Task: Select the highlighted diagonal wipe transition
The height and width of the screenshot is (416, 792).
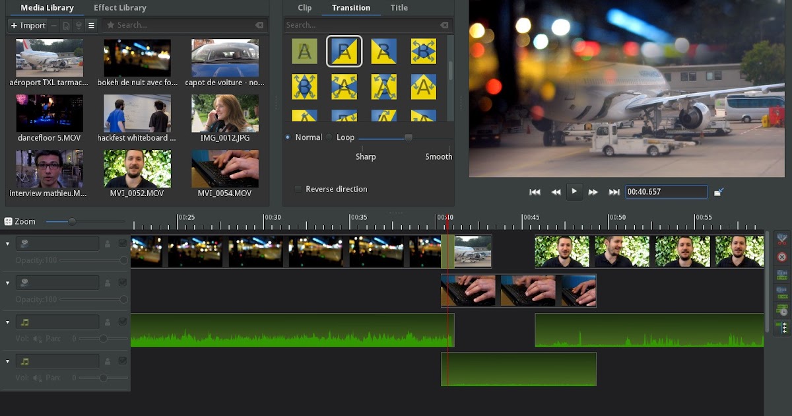Action: click(x=344, y=52)
